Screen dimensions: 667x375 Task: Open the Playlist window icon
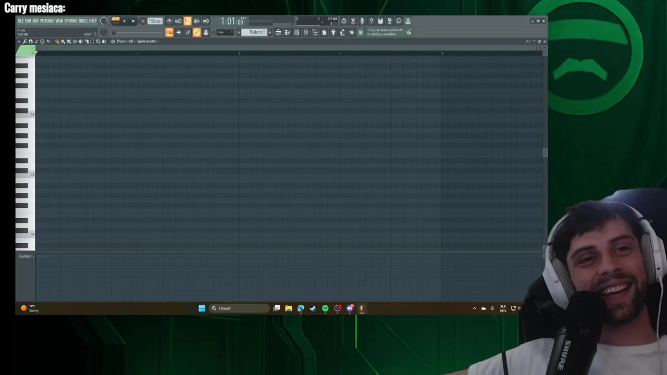tap(278, 32)
